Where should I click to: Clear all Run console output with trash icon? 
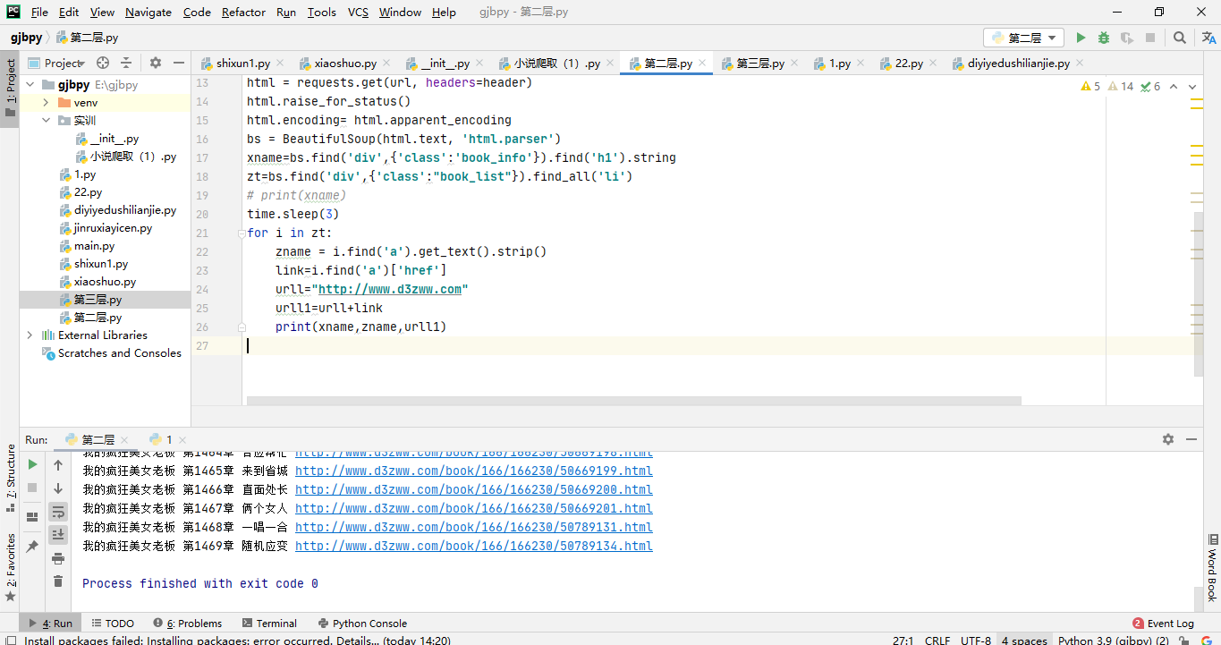(x=58, y=581)
